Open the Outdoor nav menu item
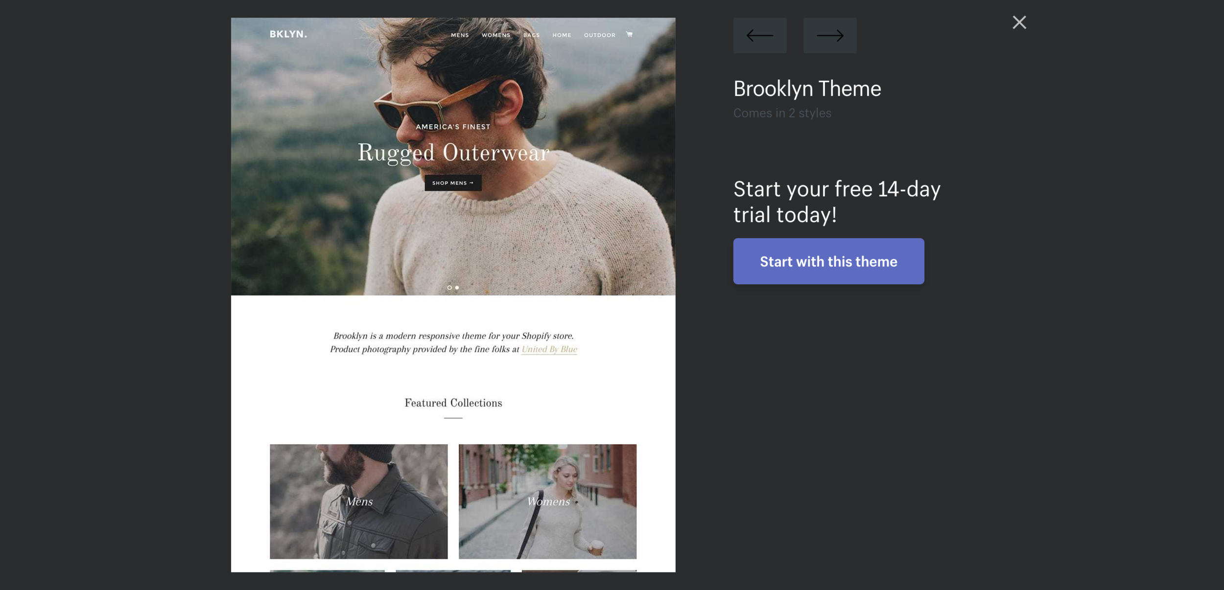The width and height of the screenshot is (1224, 590). [x=599, y=35]
